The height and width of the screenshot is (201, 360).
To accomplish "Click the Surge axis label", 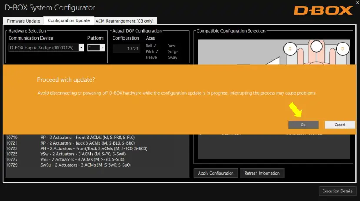I will coord(173,52).
